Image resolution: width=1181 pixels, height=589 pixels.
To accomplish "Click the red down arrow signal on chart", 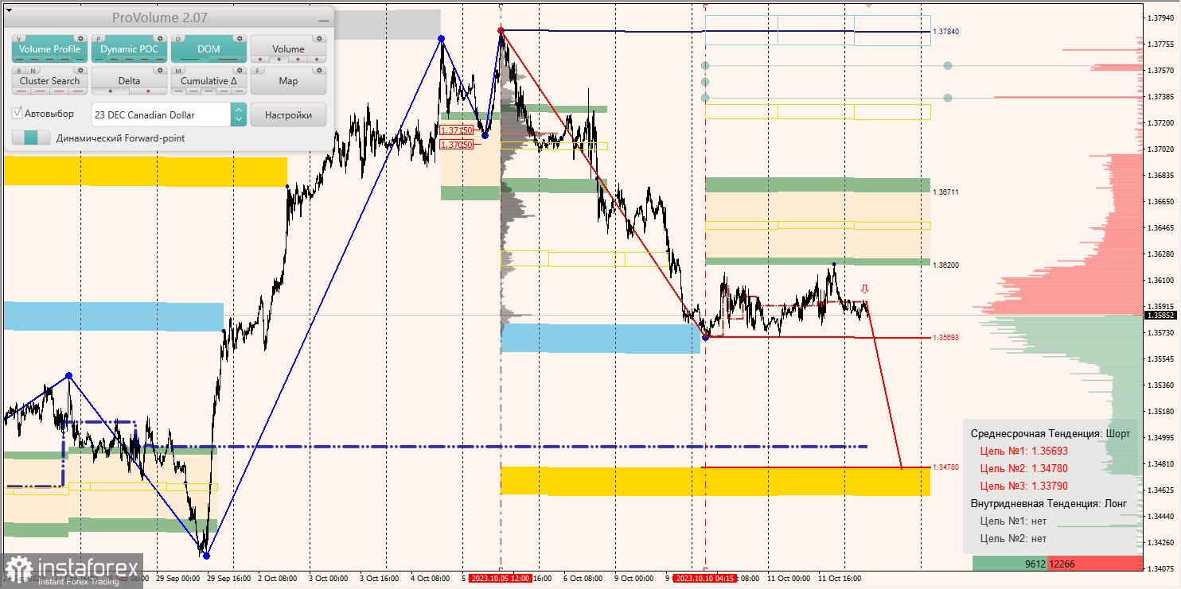I will click(865, 289).
